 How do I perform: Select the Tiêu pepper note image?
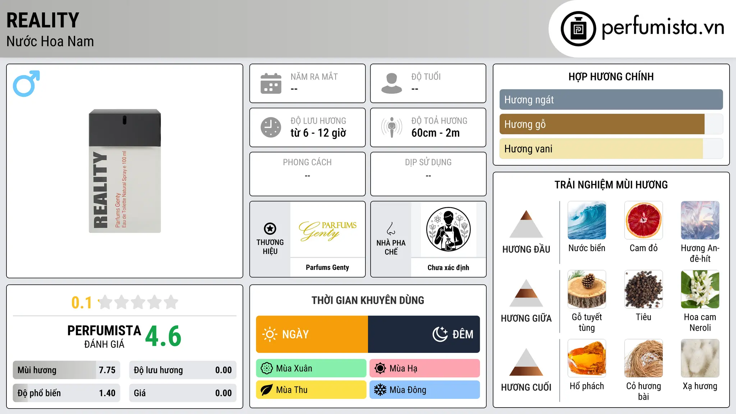644,289
